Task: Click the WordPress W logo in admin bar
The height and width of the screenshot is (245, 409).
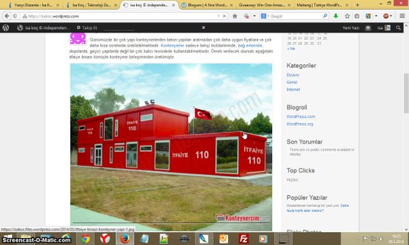Action: pyautogui.click(x=5, y=28)
